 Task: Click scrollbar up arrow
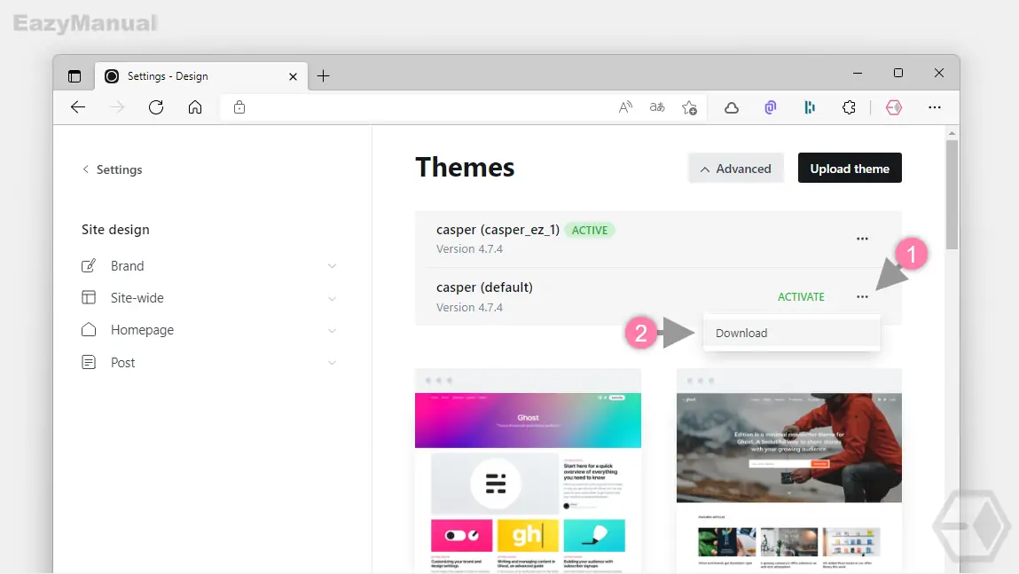(x=952, y=133)
